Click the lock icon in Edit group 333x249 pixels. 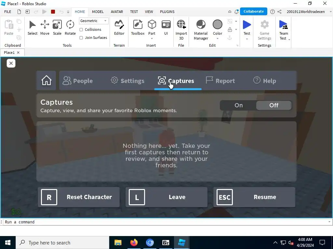pyautogui.click(x=230, y=30)
